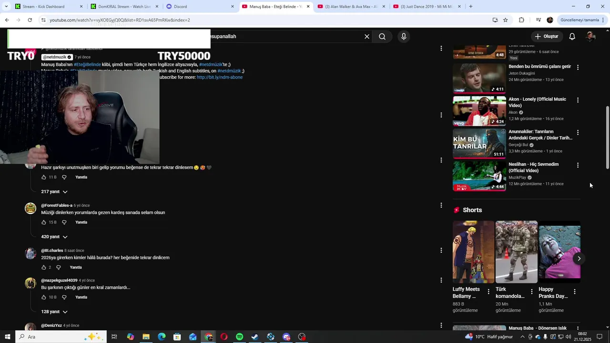Reply to the @lll.charles comment
Screen dimensions: 610x343
76,267
